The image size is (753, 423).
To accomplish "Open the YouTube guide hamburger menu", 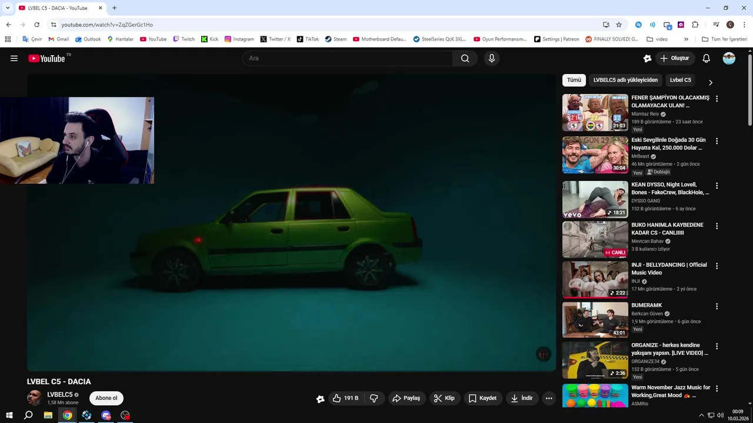I will [x=14, y=58].
